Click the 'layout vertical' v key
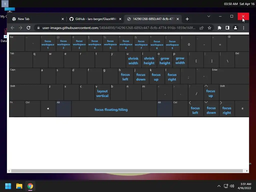The height and width of the screenshot is (192, 256). coord(102,92)
